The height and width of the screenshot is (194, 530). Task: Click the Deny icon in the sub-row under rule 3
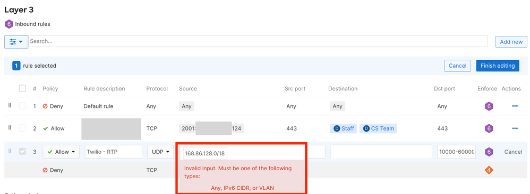(x=45, y=170)
